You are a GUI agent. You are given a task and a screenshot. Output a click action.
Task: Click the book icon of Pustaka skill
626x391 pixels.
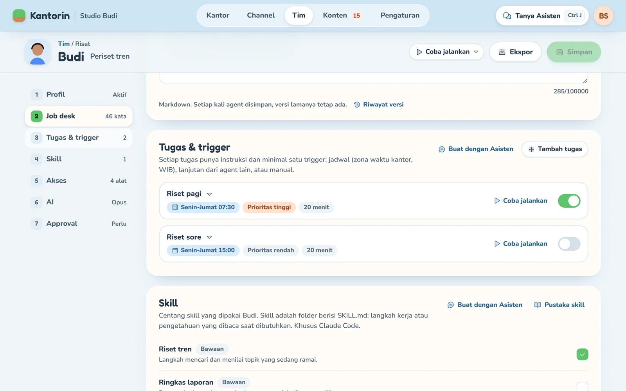click(538, 305)
